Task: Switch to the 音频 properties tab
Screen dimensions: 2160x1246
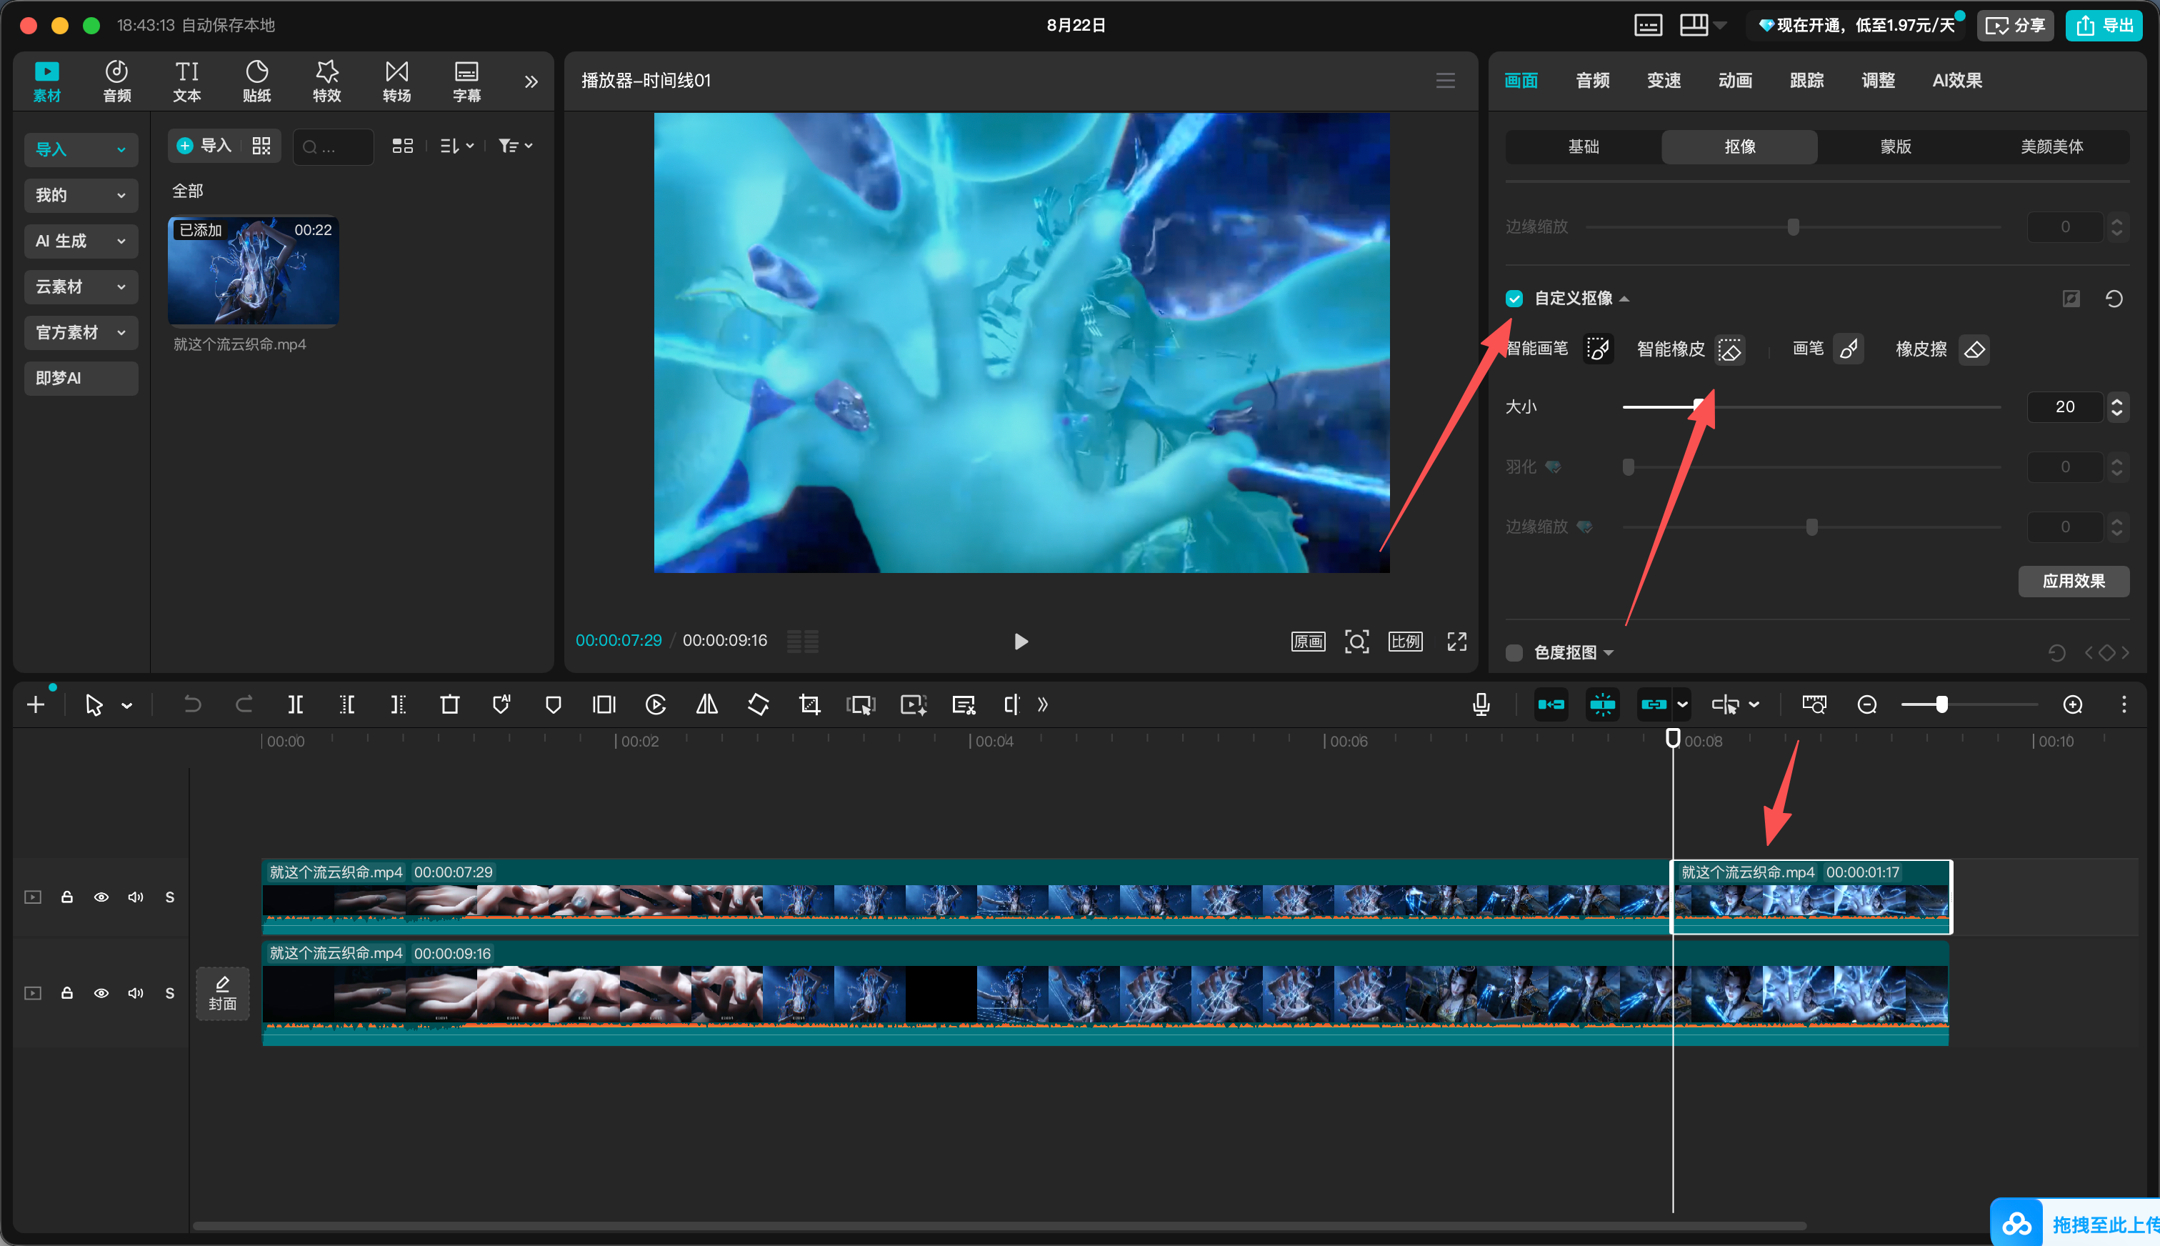Action: pos(1592,81)
